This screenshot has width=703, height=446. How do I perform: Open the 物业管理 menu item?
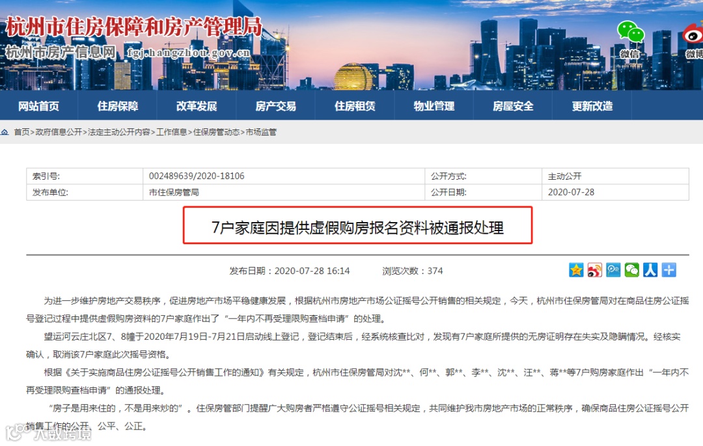click(434, 106)
